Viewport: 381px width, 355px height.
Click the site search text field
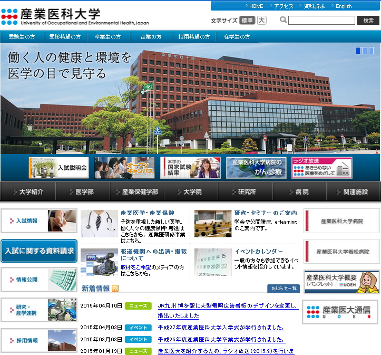click(x=321, y=20)
